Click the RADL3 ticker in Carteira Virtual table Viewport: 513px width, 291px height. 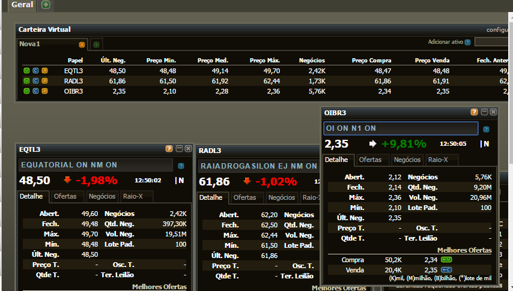click(73, 81)
